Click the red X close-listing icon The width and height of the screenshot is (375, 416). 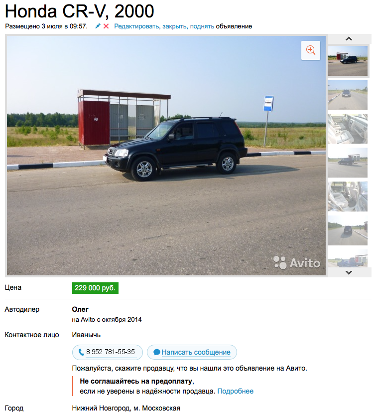pyautogui.click(x=106, y=26)
